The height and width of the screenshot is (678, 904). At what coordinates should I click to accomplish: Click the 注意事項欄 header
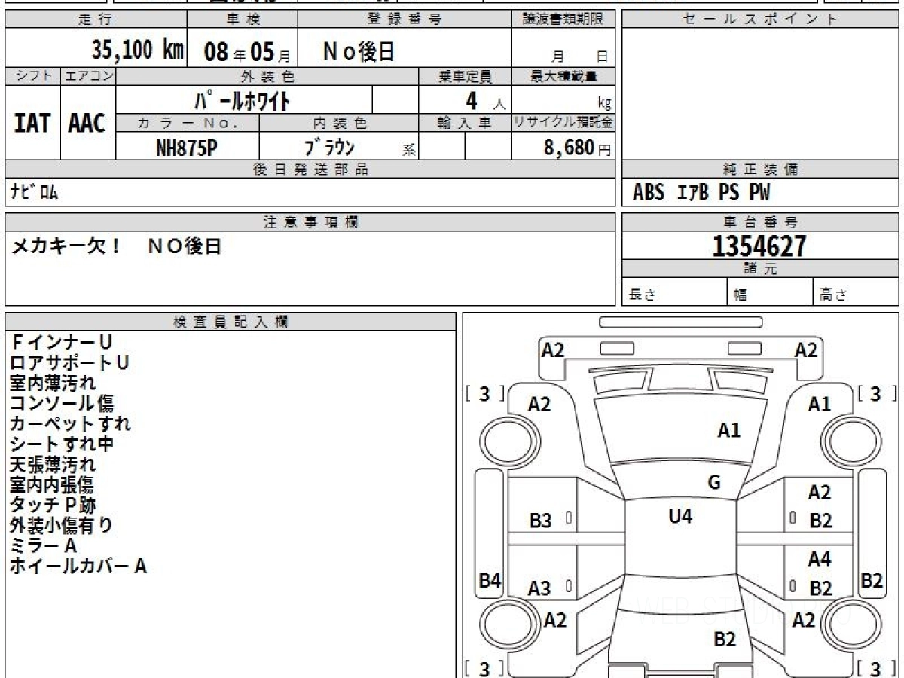tap(310, 222)
